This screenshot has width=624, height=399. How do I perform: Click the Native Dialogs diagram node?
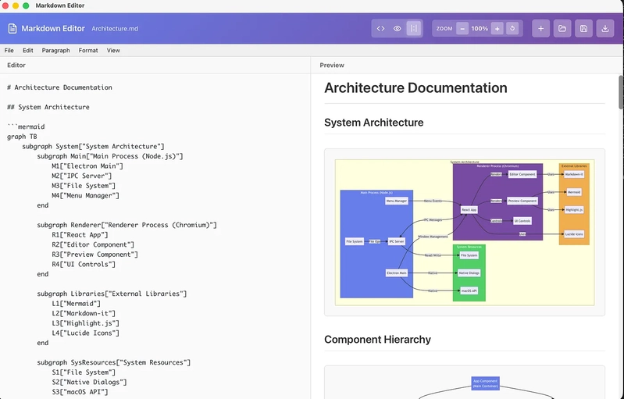point(469,273)
